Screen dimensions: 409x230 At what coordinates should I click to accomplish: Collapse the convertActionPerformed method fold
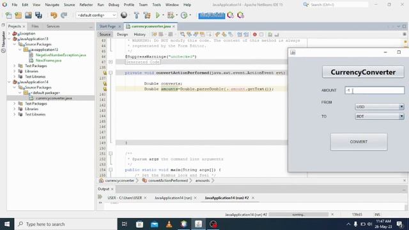[111, 73]
